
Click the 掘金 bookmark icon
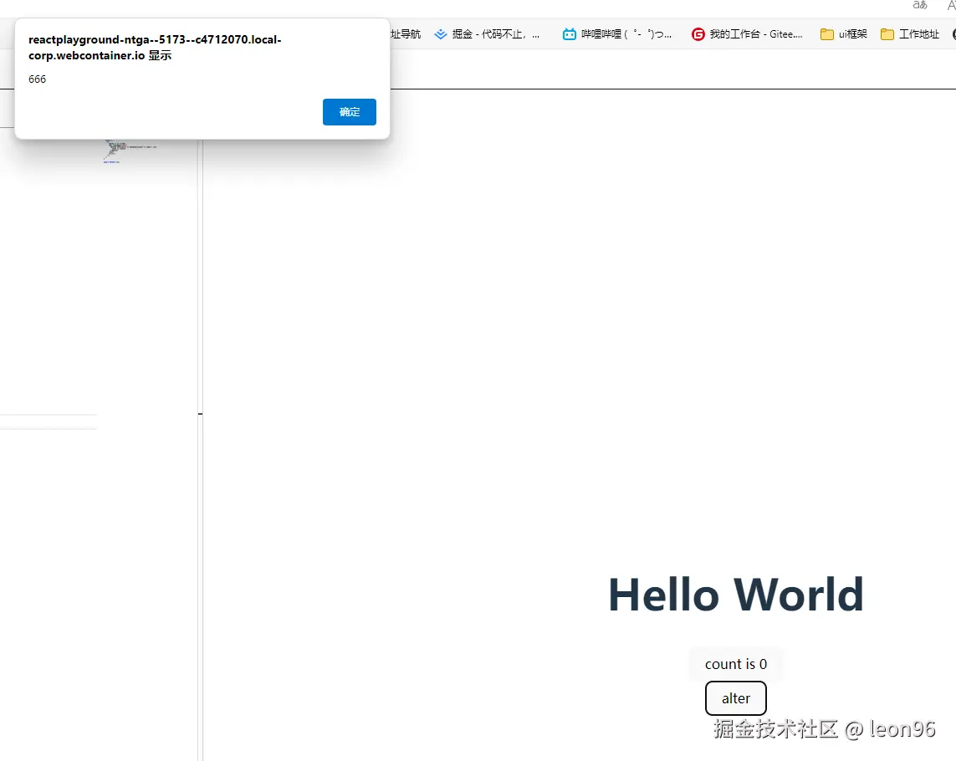(x=440, y=34)
